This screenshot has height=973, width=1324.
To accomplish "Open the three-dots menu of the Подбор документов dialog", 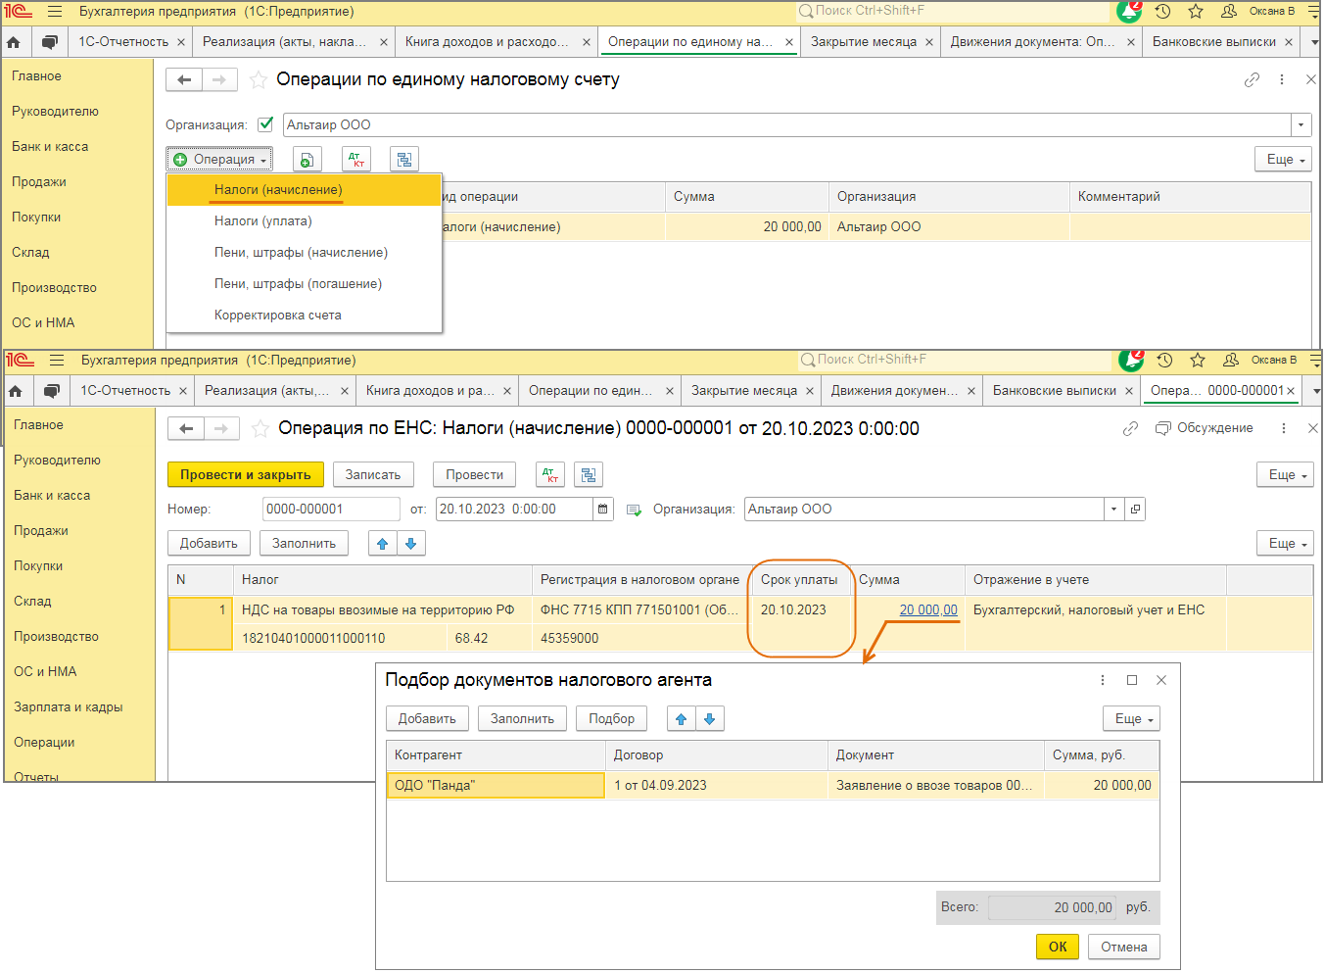I will click(1103, 680).
